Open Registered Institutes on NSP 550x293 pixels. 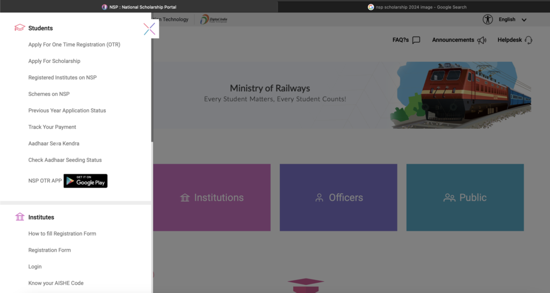[62, 77]
